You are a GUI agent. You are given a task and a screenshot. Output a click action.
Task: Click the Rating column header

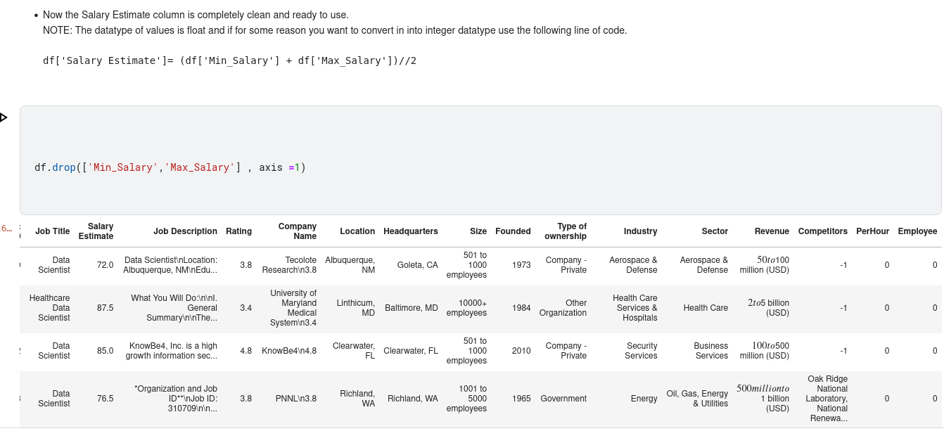tap(238, 231)
